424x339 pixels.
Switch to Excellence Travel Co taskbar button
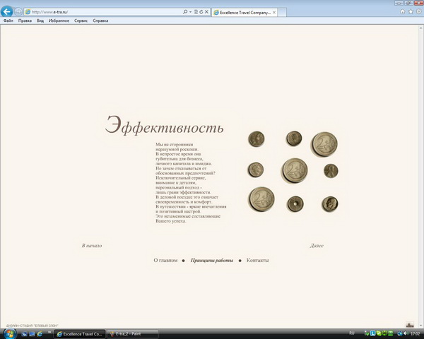[80, 334]
